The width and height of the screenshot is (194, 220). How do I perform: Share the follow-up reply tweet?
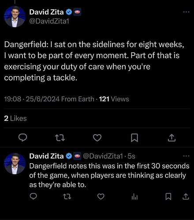pos(186,196)
